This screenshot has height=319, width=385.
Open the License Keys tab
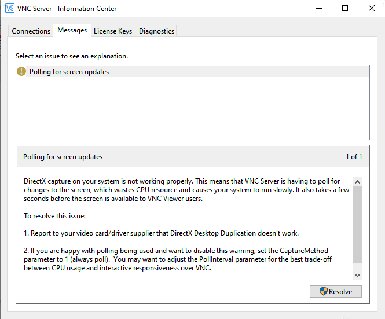pos(113,31)
